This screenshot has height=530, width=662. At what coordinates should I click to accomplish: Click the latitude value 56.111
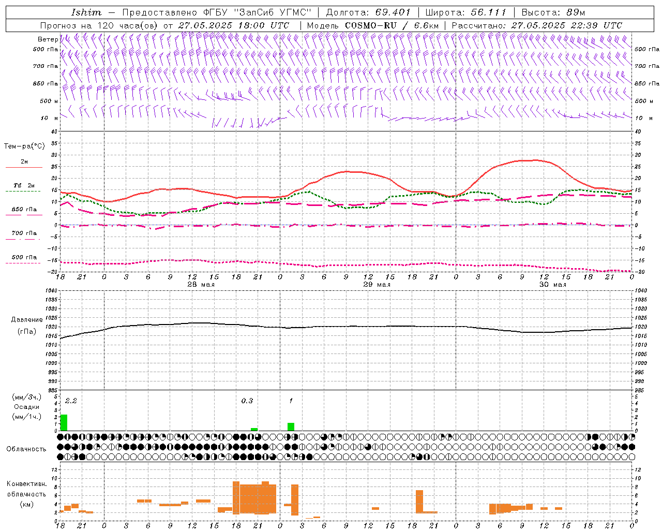488,12
